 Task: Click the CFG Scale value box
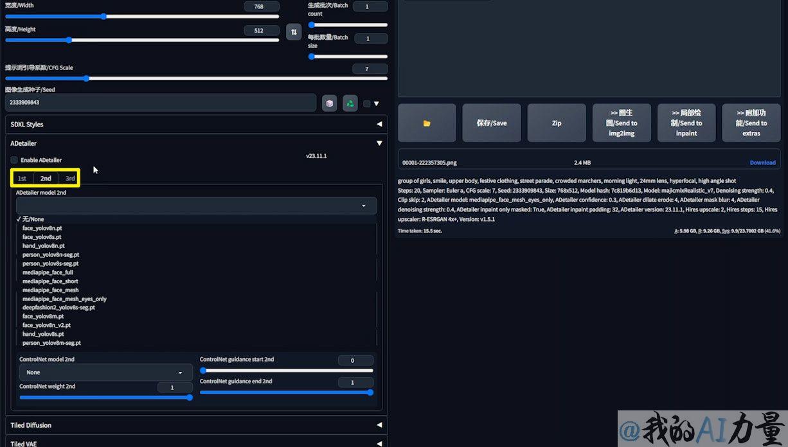[x=370, y=69]
